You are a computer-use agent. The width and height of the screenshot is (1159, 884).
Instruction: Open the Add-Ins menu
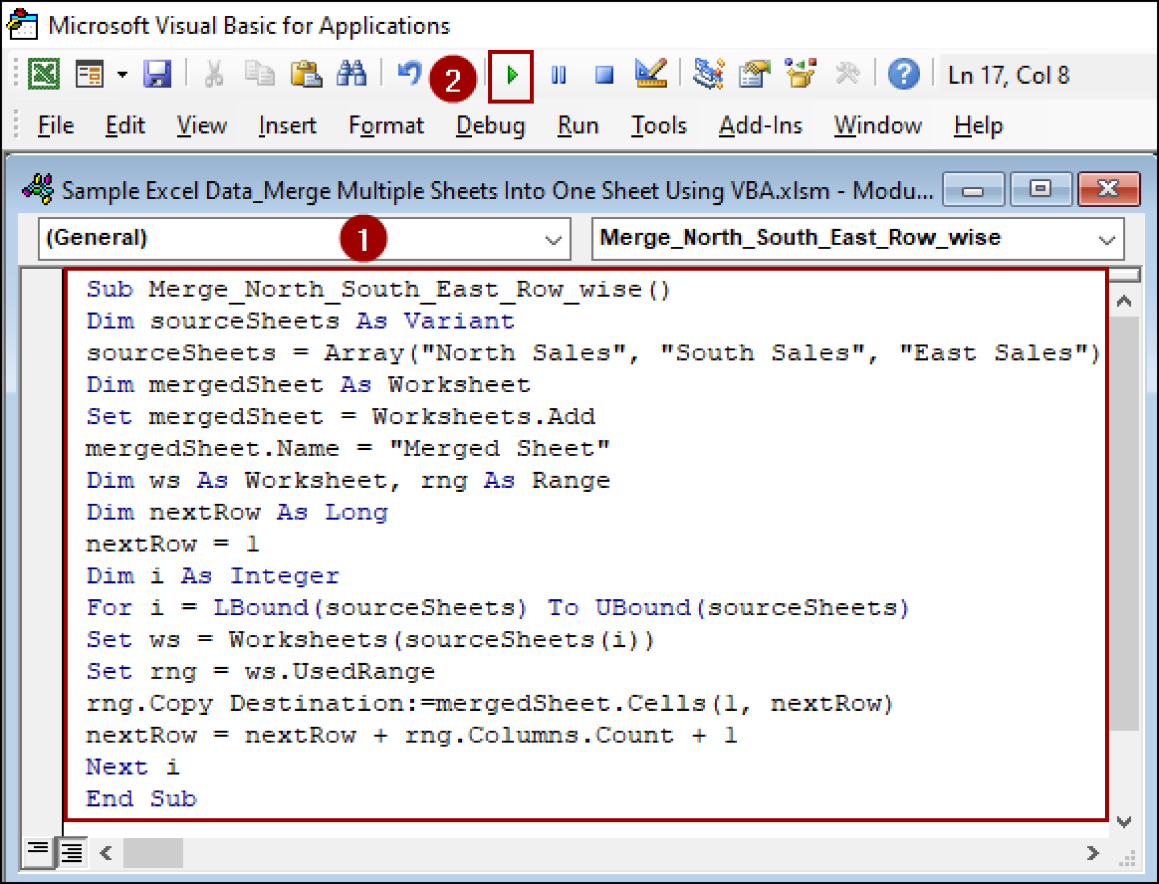[x=760, y=126]
